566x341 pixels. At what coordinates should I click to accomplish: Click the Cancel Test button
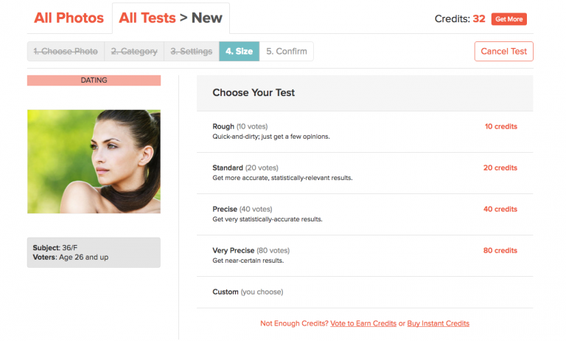pyautogui.click(x=503, y=52)
